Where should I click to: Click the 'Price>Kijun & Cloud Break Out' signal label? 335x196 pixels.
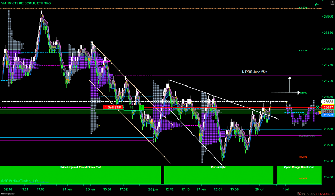pos(80,167)
